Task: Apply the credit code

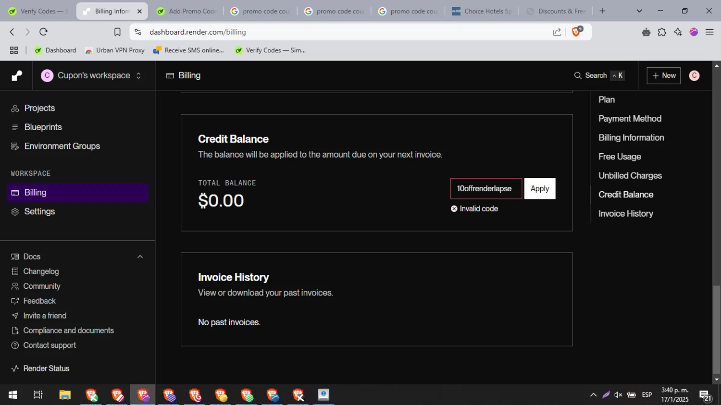Action: (x=540, y=189)
